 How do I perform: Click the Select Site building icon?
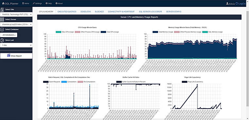coord(2,9)
